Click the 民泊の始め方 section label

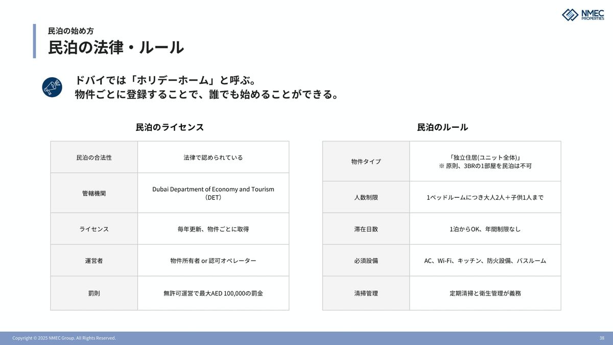click(x=70, y=31)
